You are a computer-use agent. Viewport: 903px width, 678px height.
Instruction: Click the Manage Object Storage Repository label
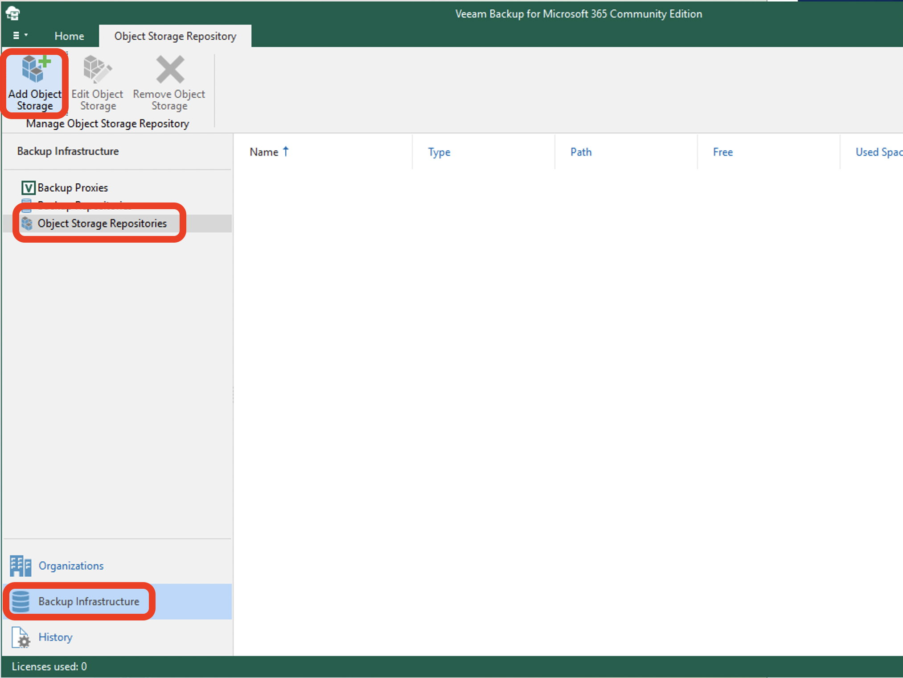point(107,124)
